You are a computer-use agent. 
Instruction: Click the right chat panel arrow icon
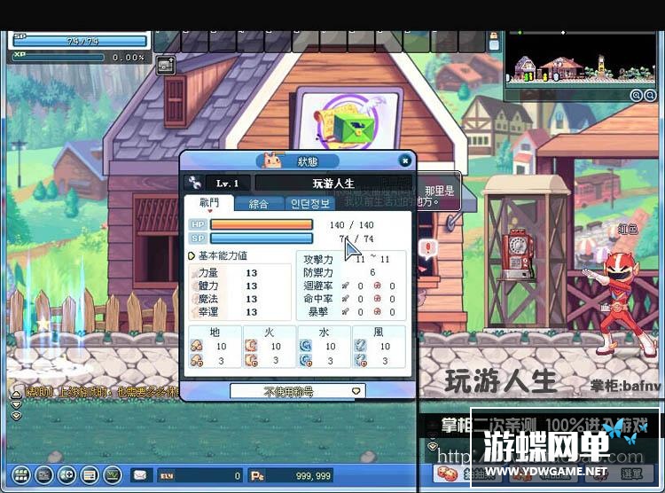point(432,446)
